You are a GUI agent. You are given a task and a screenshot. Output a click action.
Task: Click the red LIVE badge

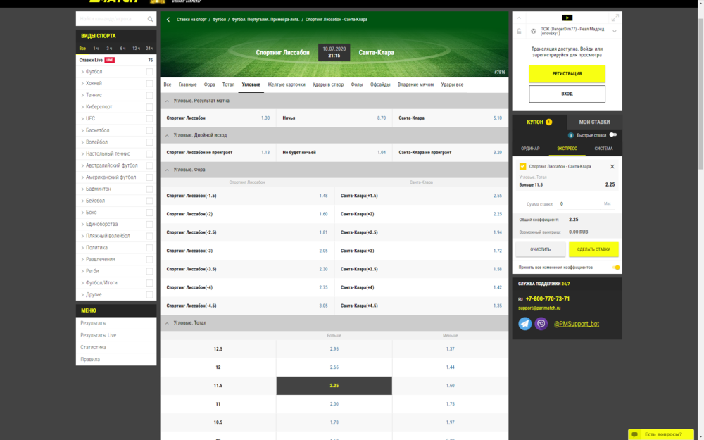(110, 60)
